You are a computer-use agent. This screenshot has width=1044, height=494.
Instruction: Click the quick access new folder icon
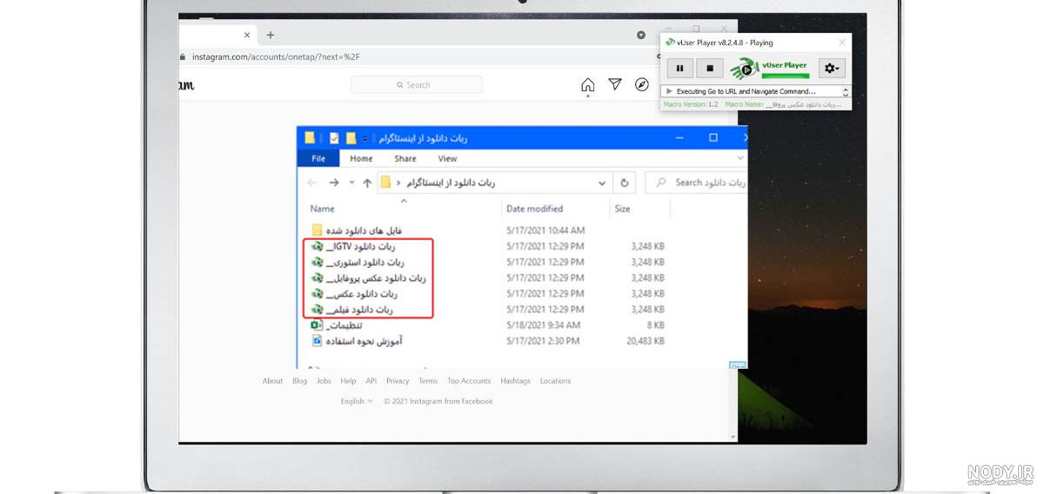(351, 137)
